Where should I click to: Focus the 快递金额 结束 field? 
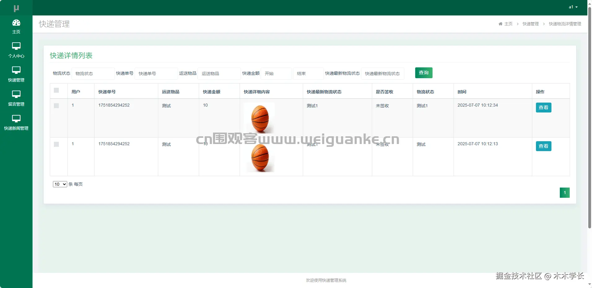coord(308,74)
